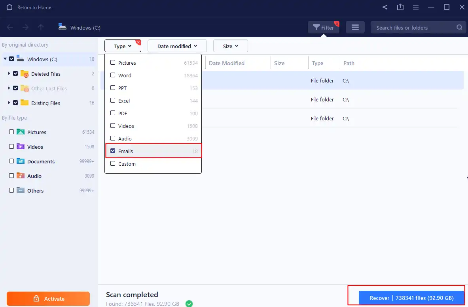Click the share icon in title bar
The height and width of the screenshot is (307, 468).
point(385,7)
